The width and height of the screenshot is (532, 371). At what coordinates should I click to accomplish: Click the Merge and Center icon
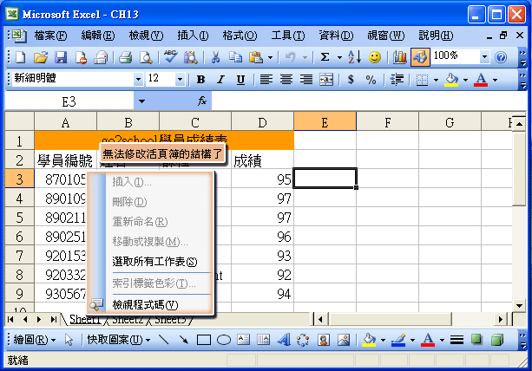click(326, 80)
